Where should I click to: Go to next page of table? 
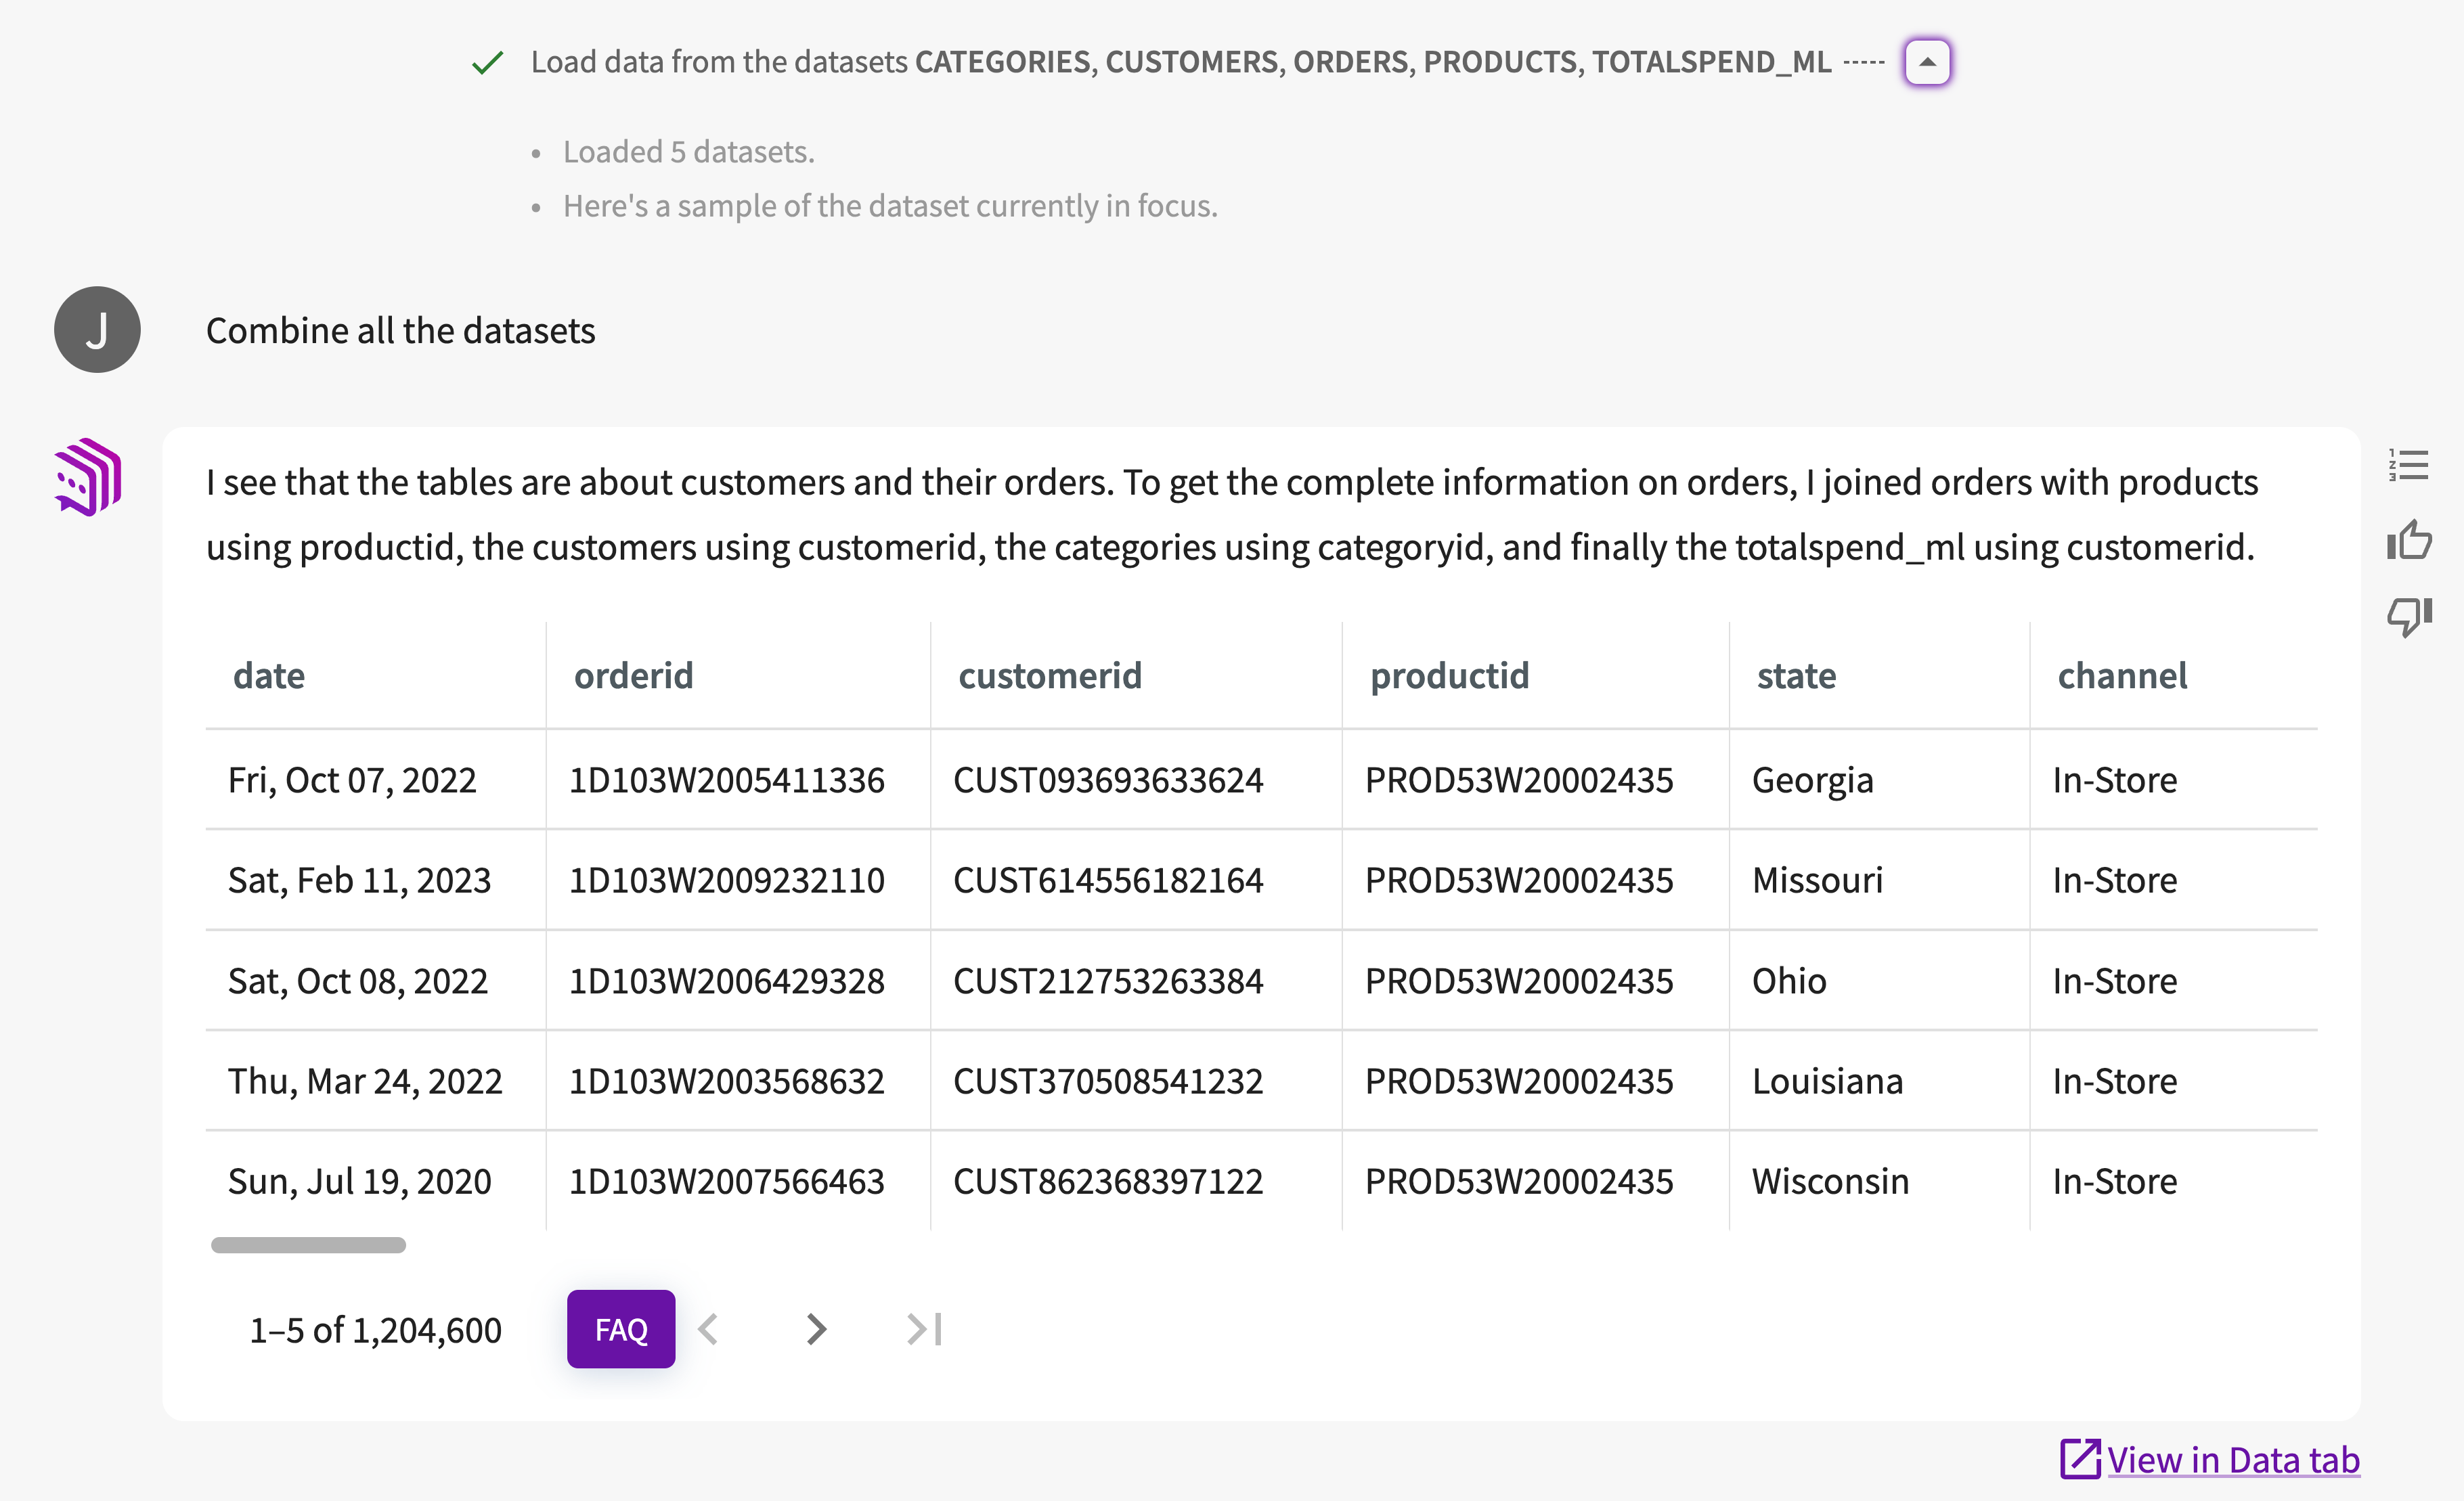tap(816, 1329)
